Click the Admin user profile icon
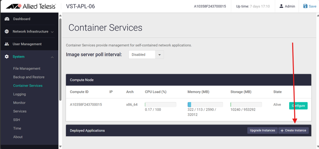 coord(281,6)
